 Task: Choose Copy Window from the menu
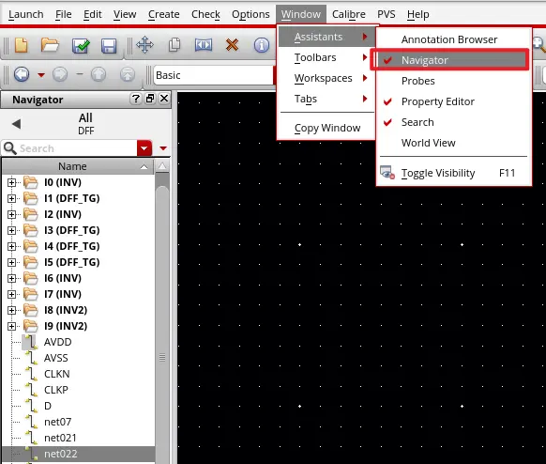(x=327, y=128)
